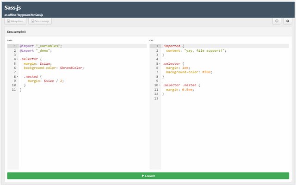Collapse the .nested block in sass editor line 8
Image resolution: width=296 pixels, height=185 pixels.
18,76
